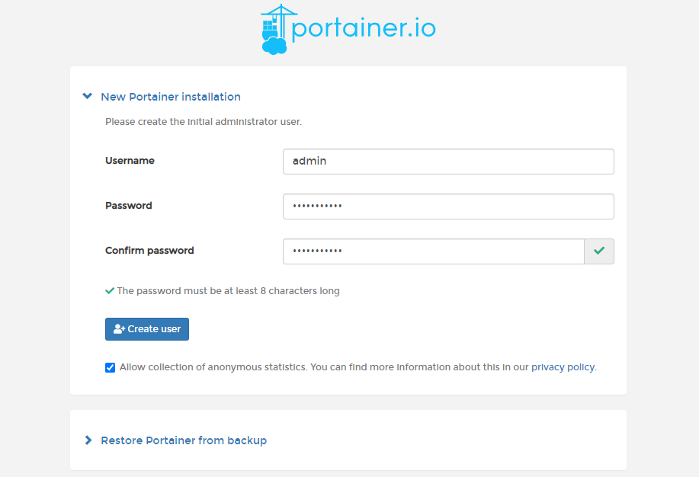Click the green check by password length rule
The image size is (699, 477).
(110, 290)
